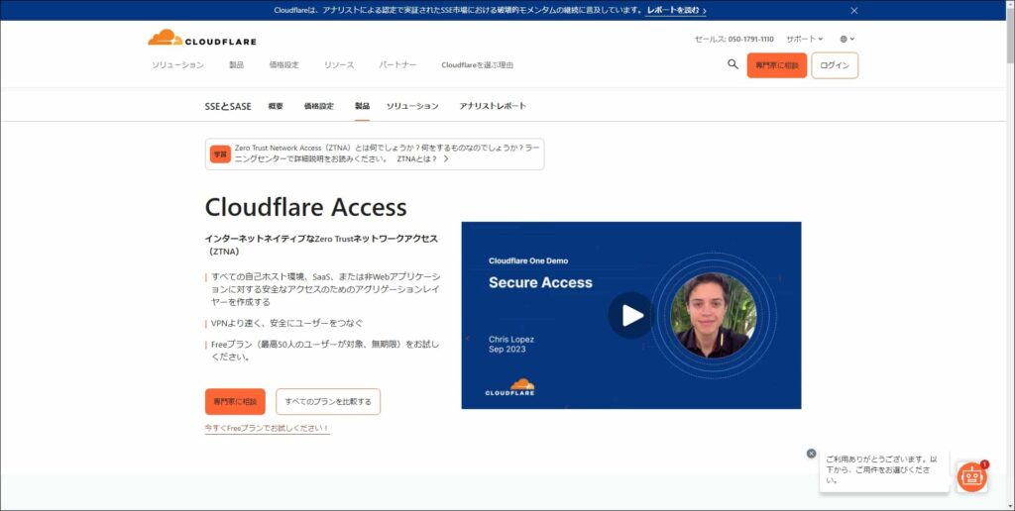Follow 今すぐFreeプランでお試しください link
Viewport: 1015px width, 511px height.
pyautogui.click(x=267, y=428)
